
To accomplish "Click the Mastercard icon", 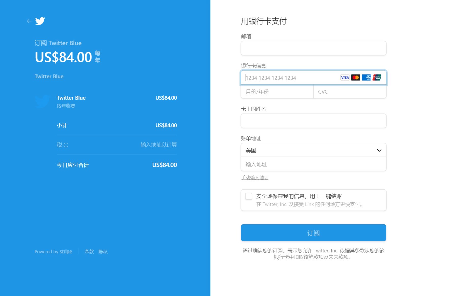I will tap(356, 78).
